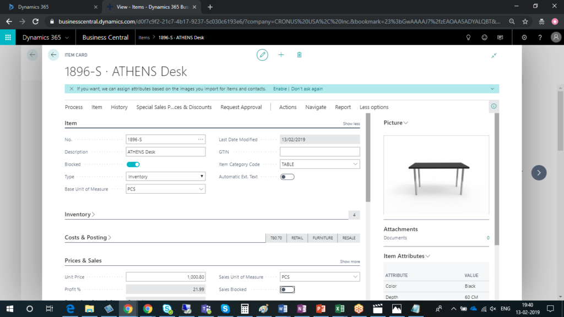Open the Navigate menu
This screenshot has width=564, height=317.
tap(316, 107)
